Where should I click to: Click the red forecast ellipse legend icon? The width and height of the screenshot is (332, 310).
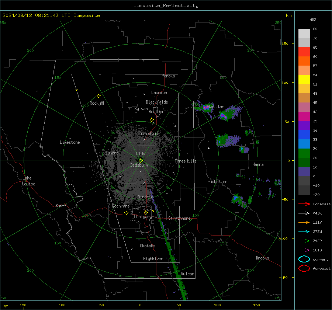click(304, 268)
